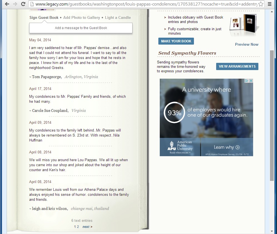Click the VIEW ARRANGEMENTS button
Viewport: 277px width, 234px height.
point(237,66)
